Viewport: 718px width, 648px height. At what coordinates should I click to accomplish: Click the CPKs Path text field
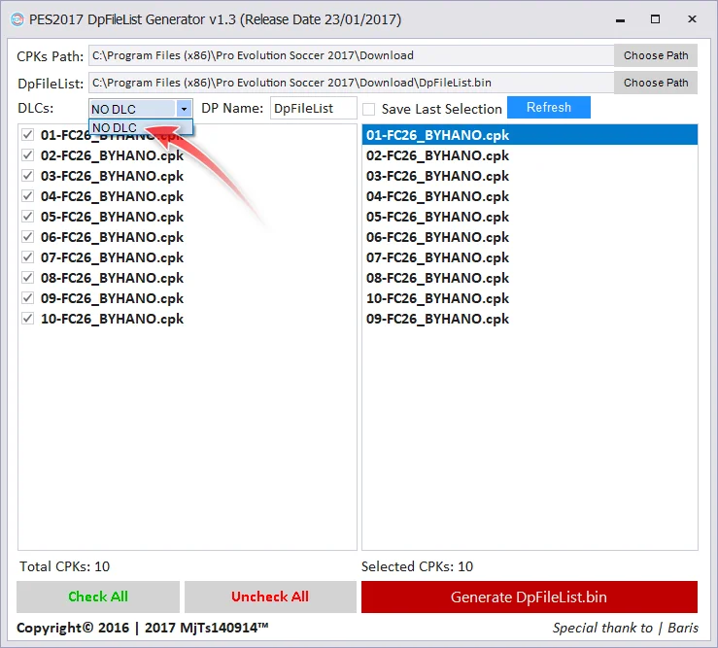point(350,55)
